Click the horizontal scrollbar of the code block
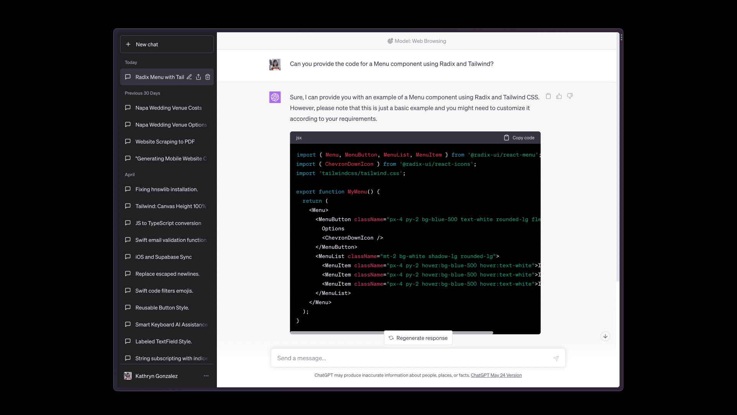 tap(338, 332)
